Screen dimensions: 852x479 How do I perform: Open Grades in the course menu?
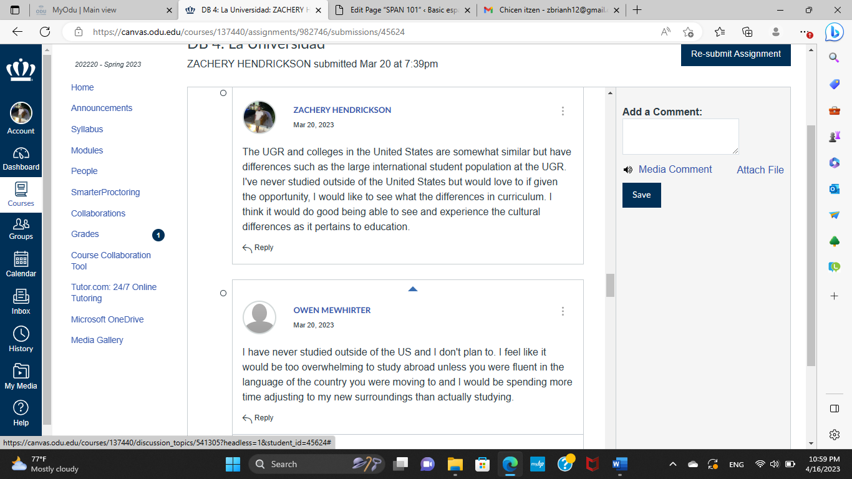tap(85, 234)
